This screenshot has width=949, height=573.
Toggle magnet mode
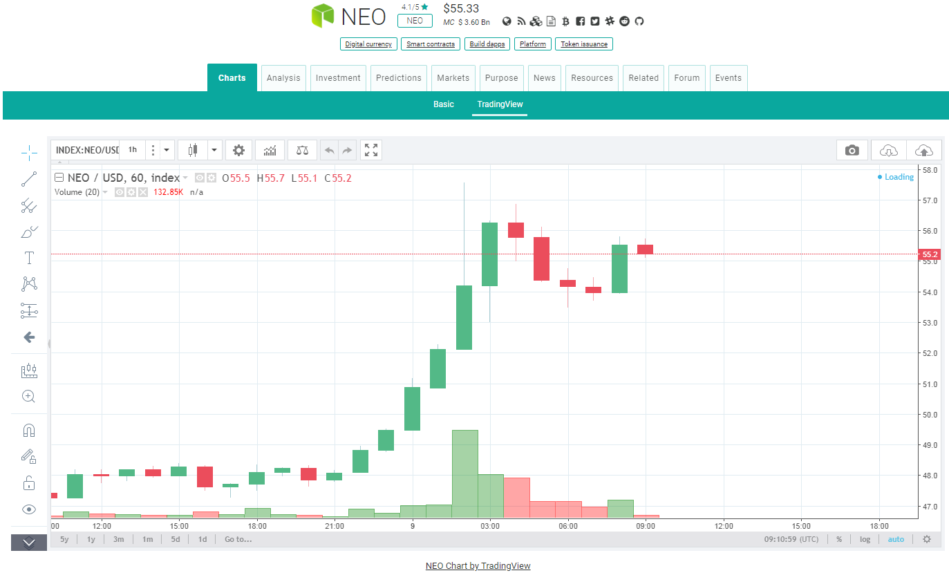pos(29,431)
